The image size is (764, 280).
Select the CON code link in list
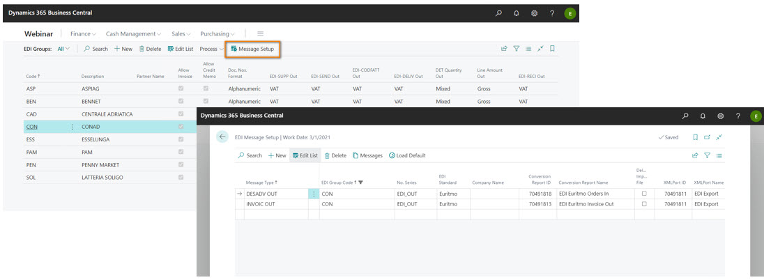31,127
